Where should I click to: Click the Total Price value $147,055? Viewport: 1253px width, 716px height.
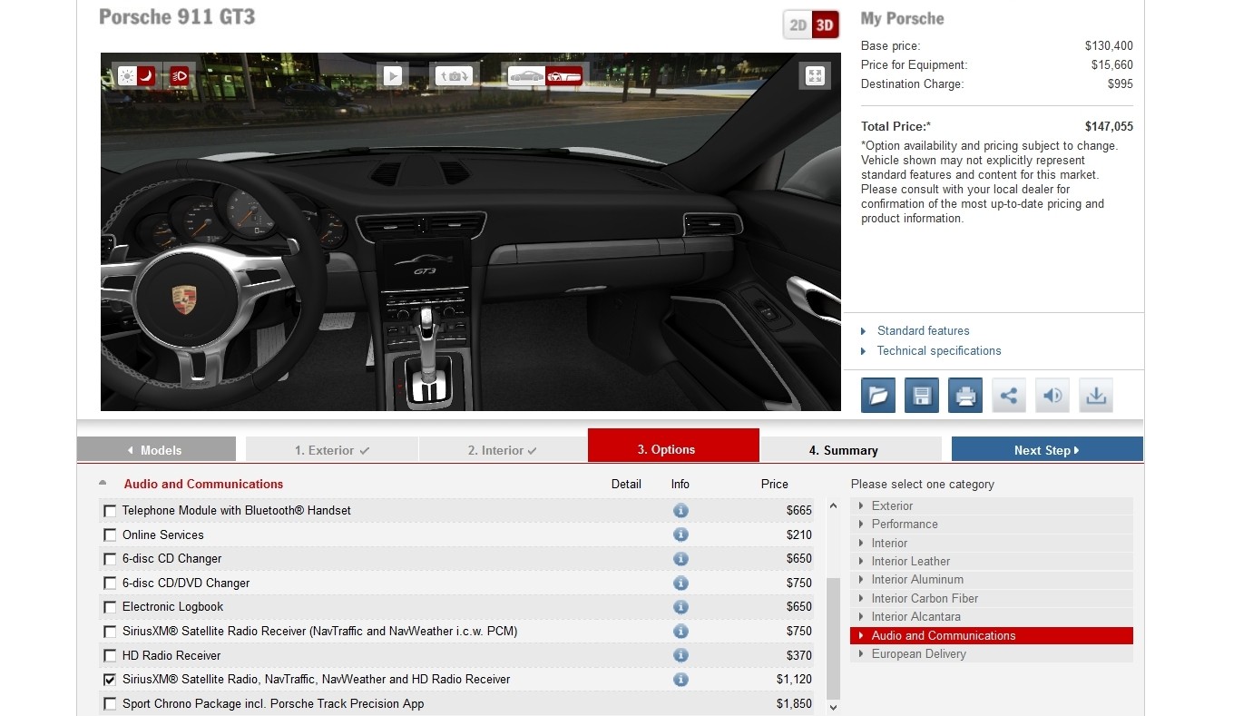click(x=1109, y=127)
